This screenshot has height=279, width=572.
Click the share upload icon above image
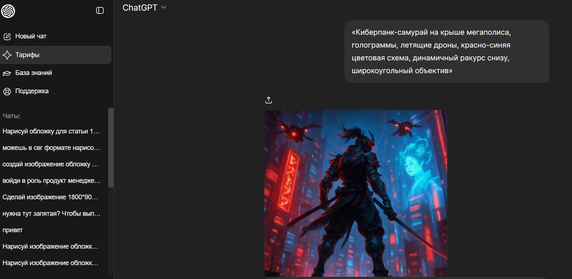[268, 100]
